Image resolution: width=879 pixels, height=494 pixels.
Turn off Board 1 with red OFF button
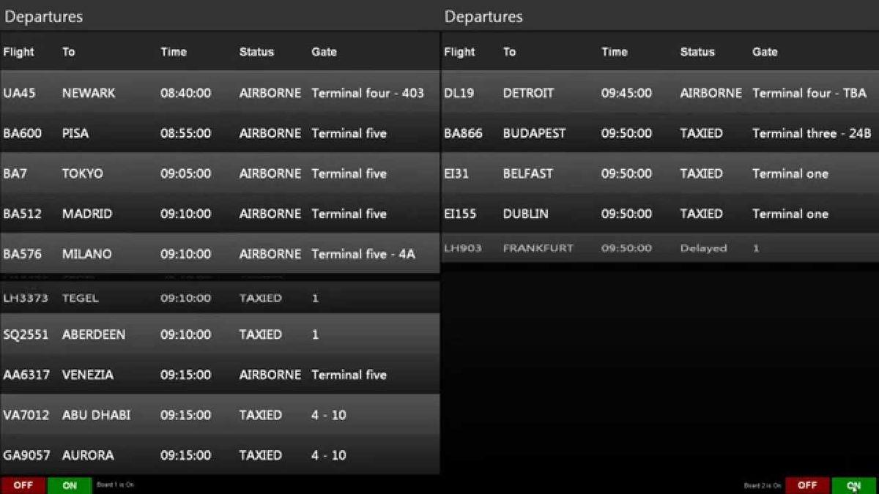[23, 485]
